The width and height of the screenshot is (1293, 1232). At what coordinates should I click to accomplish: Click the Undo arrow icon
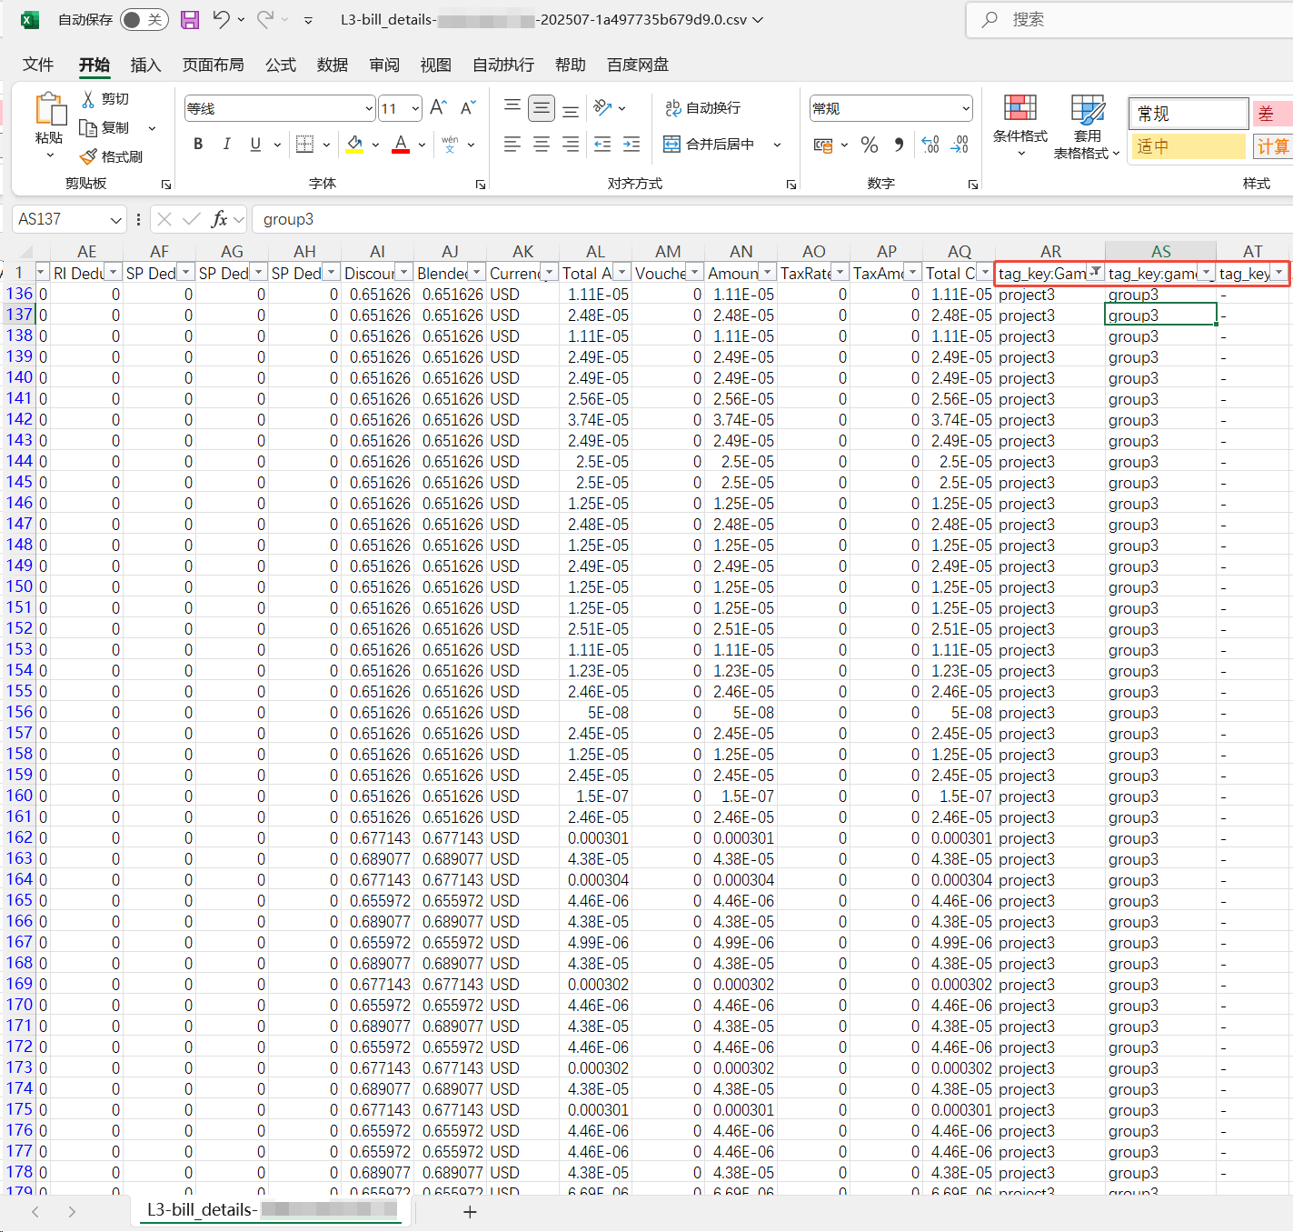point(221,19)
